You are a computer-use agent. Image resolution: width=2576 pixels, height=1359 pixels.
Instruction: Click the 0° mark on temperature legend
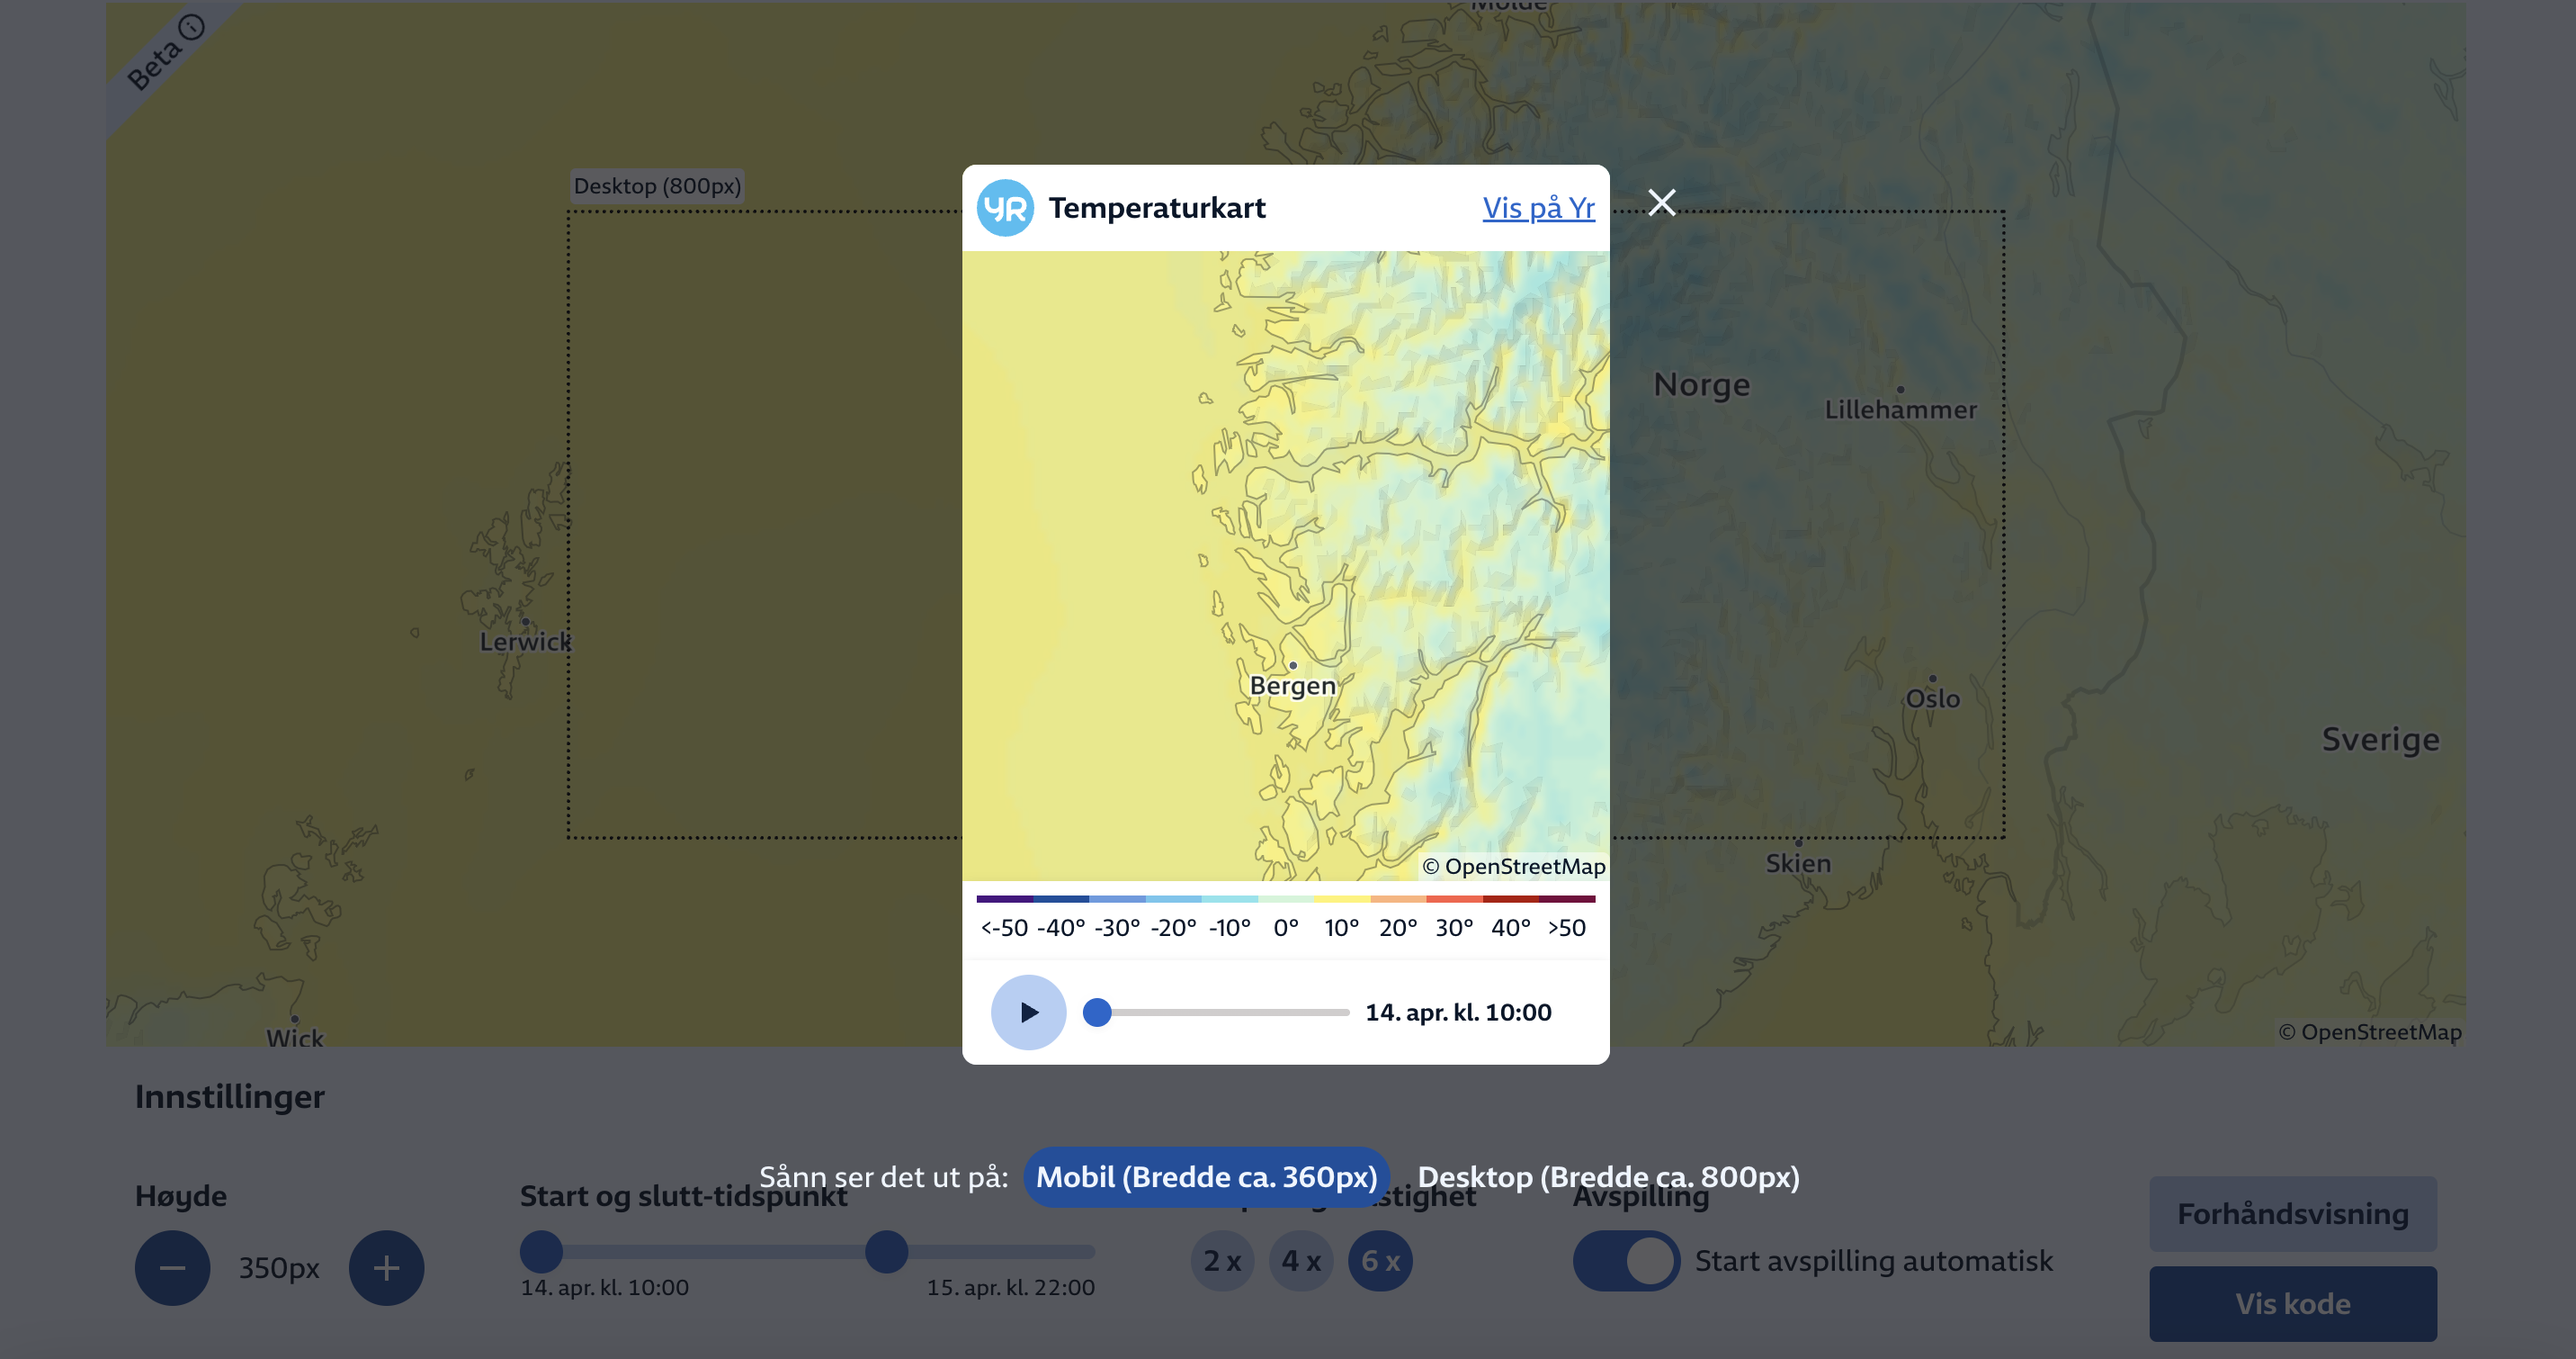click(x=1286, y=928)
